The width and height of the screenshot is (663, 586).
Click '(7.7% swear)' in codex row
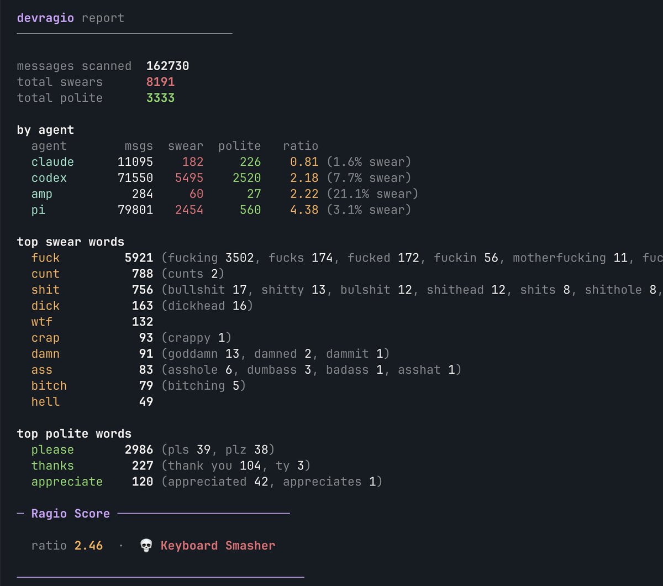(369, 178)
